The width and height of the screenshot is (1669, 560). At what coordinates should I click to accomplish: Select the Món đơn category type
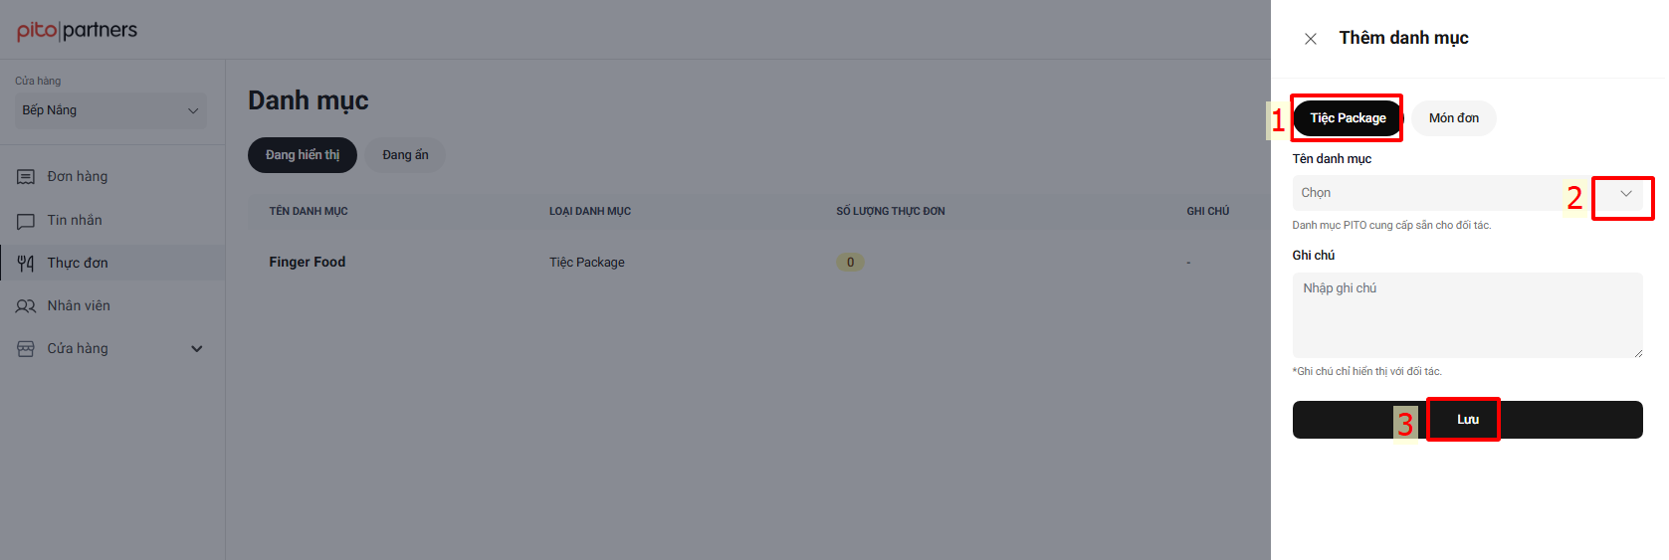1454,118
